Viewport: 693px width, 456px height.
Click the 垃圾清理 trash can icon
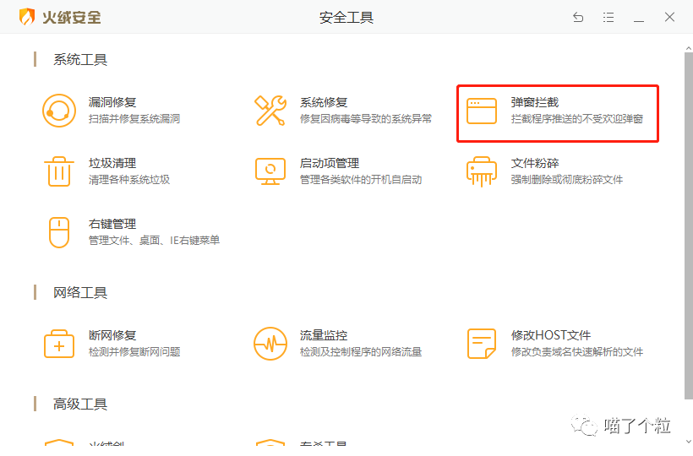pyautogui.click(x=59, y=171)
